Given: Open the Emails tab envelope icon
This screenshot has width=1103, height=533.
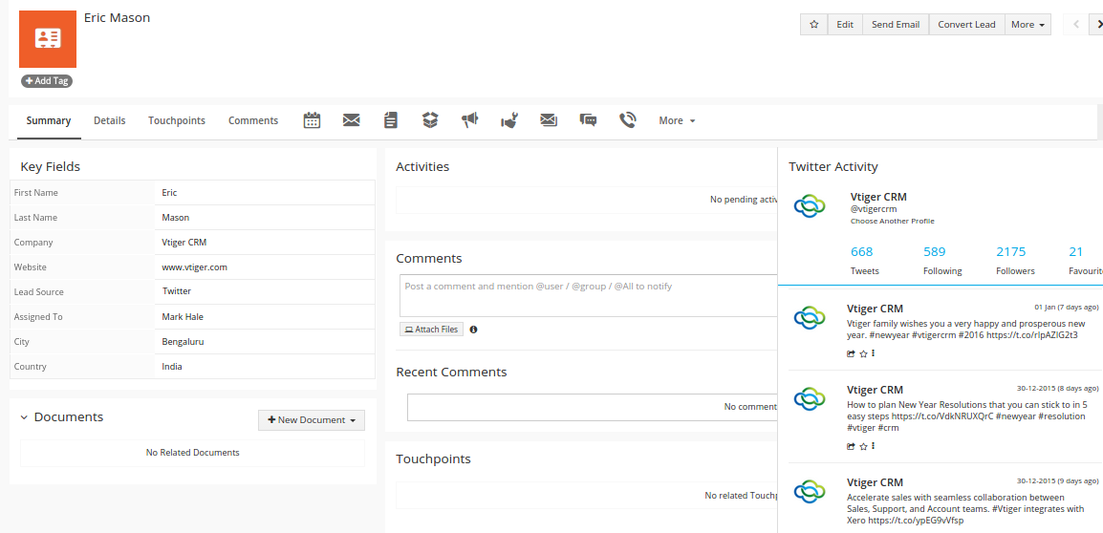Looking at the screenshot, I should pyautogui.click(x=351, y=120).
